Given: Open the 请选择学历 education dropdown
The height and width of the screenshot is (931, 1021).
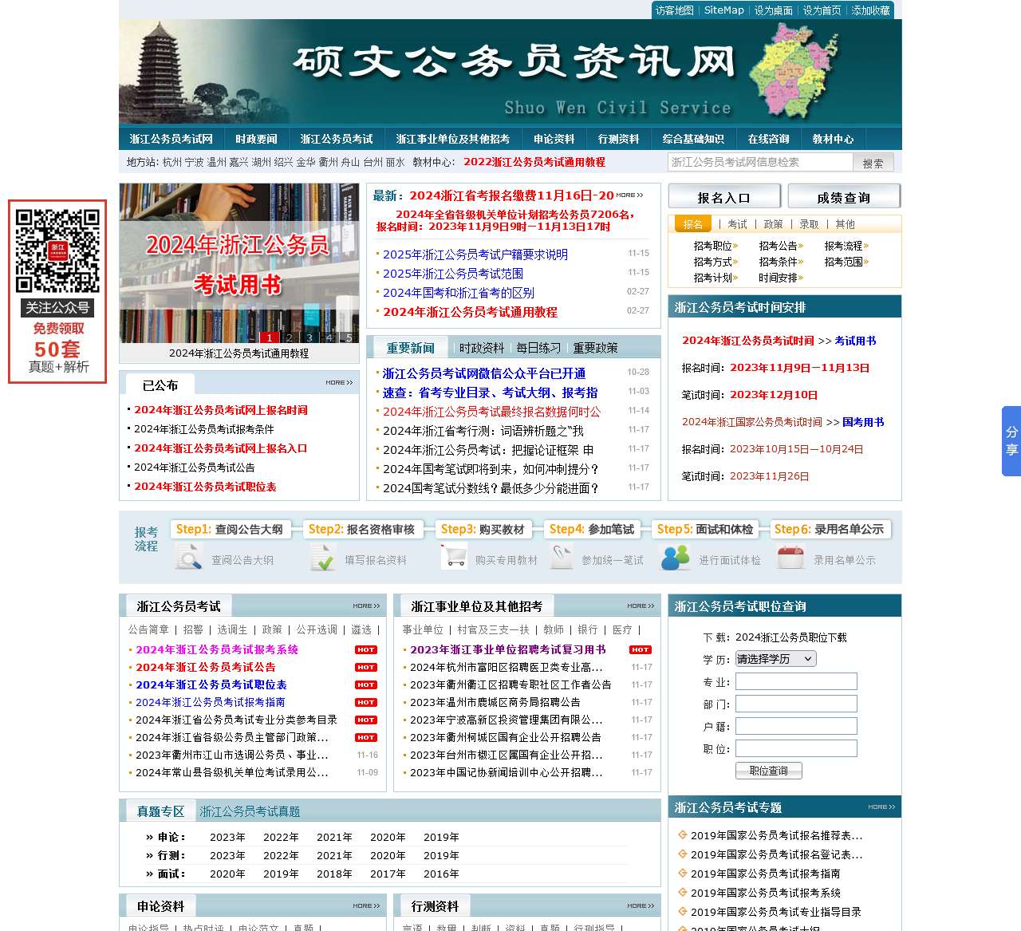Looking at the screenshot, I should [x=775, y=659].
